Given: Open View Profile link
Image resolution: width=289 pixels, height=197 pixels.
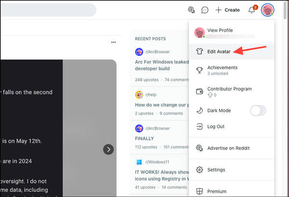Looking at the screenshot, I should [x=220, y=30].
